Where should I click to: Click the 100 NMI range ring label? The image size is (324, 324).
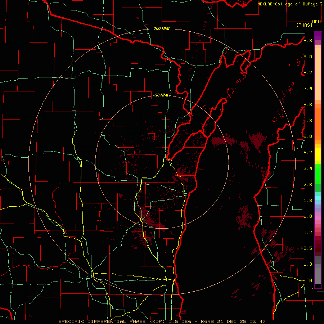coord(162,28)
